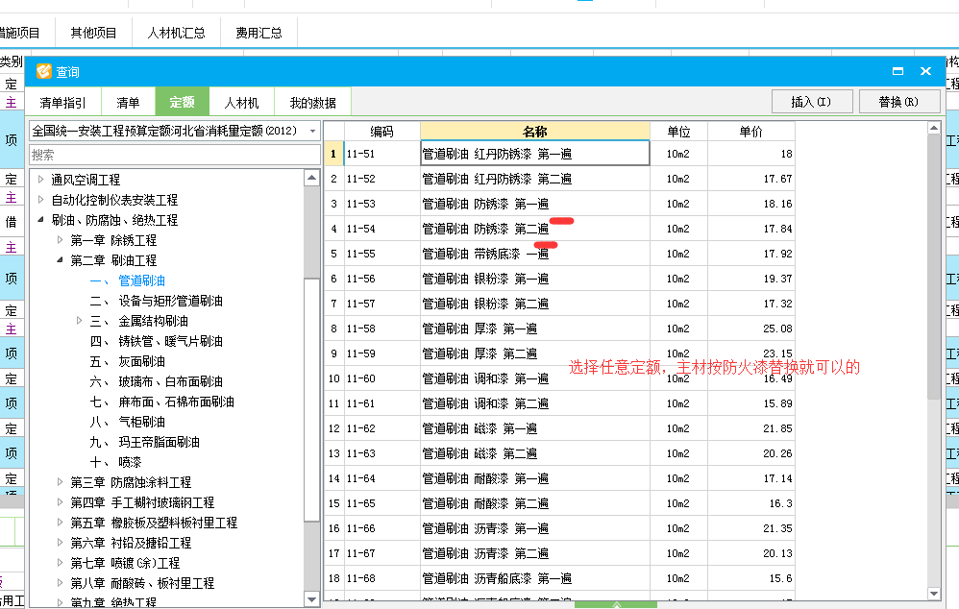Close the 查询 dialog
Image resolution: width=959 pixels, height=609 pixels.
[926, 71]
